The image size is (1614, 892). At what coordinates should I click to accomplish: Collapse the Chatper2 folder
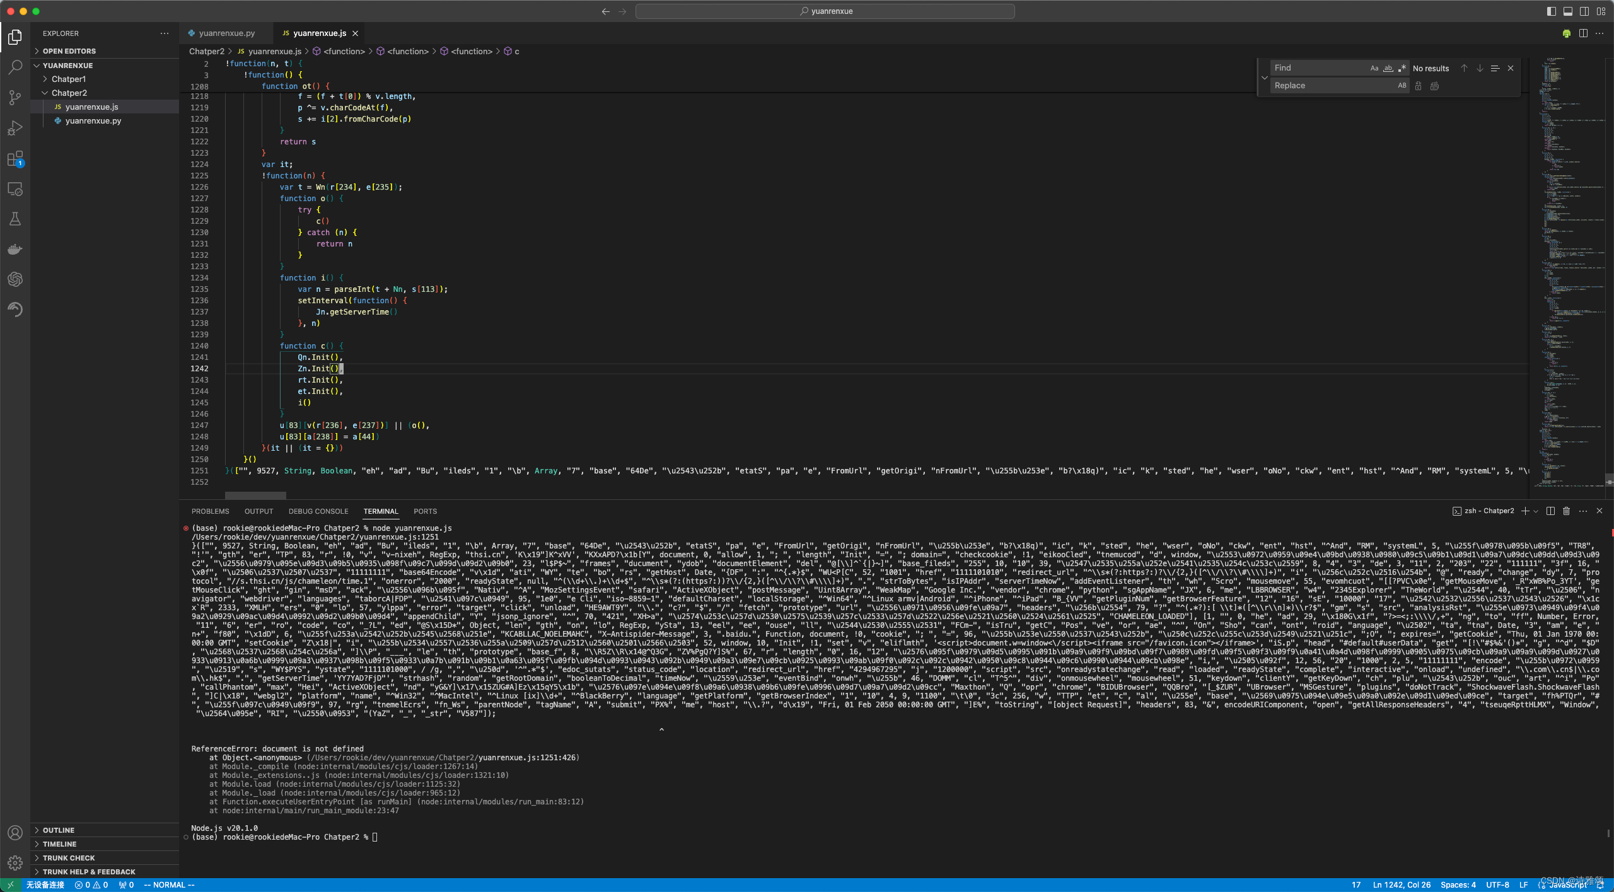(106, 93)
